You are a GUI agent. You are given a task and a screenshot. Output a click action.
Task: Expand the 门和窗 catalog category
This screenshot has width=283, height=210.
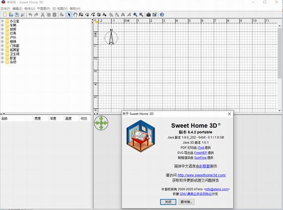2,46
